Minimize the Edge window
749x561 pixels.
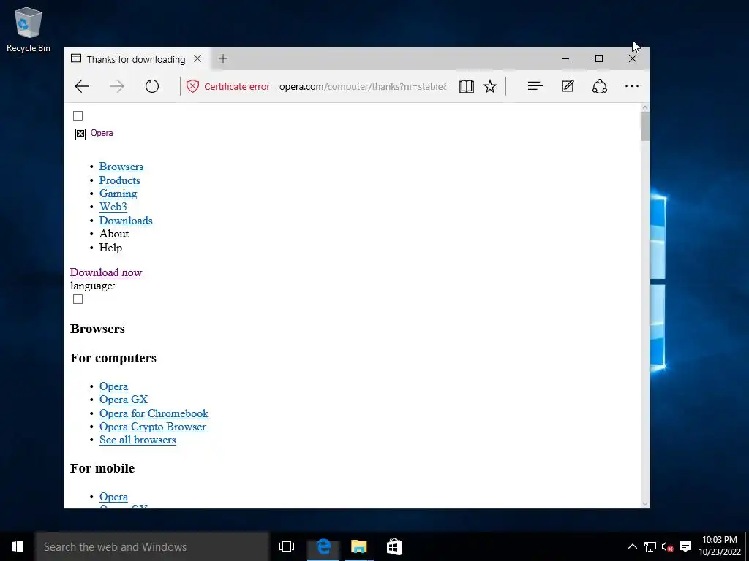click(x=565, y=58)
